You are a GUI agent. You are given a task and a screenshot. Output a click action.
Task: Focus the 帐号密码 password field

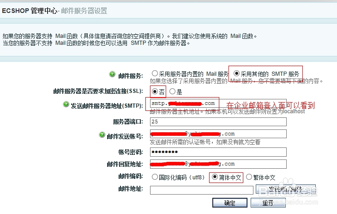click(218, 152)
